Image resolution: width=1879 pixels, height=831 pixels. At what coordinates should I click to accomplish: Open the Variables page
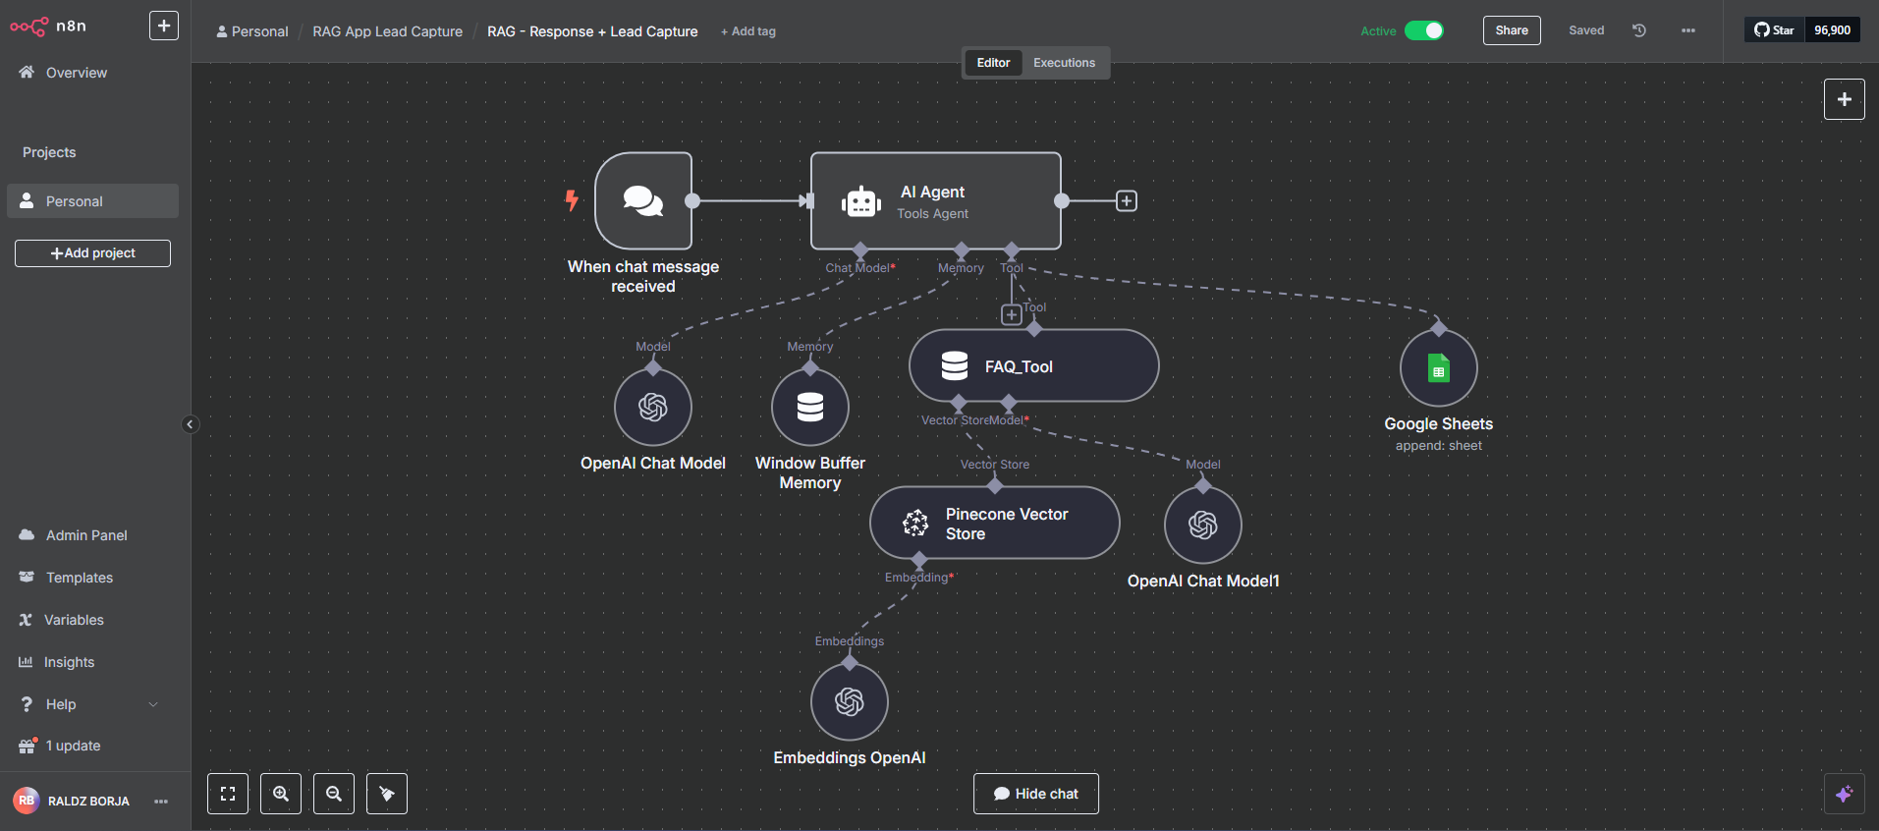tap(74, 620)
